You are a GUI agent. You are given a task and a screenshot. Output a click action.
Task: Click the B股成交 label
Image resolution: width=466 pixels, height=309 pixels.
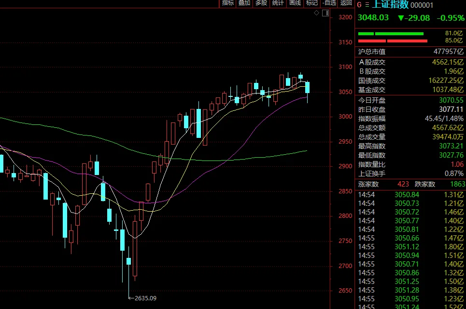click(372, 71)
